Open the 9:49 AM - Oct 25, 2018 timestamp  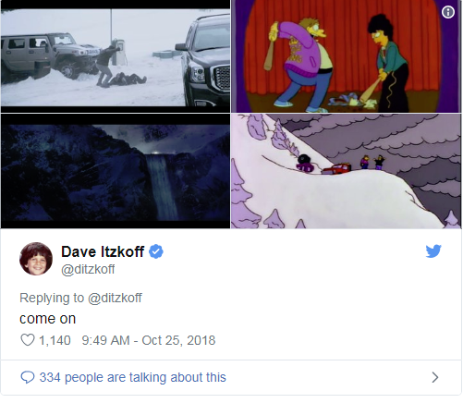(149, 340)
